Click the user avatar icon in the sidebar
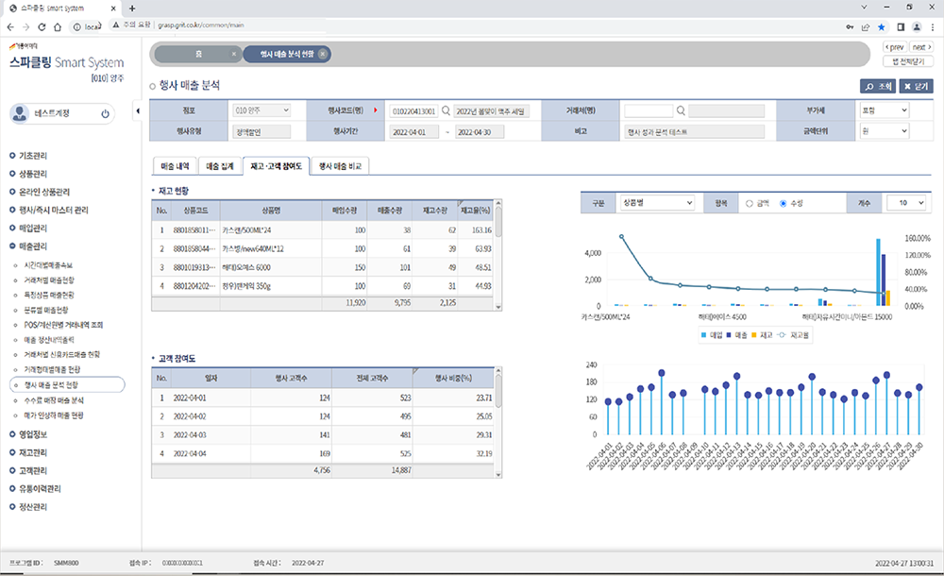This screenshot has width=944, height=576. [x=20, y=113]
